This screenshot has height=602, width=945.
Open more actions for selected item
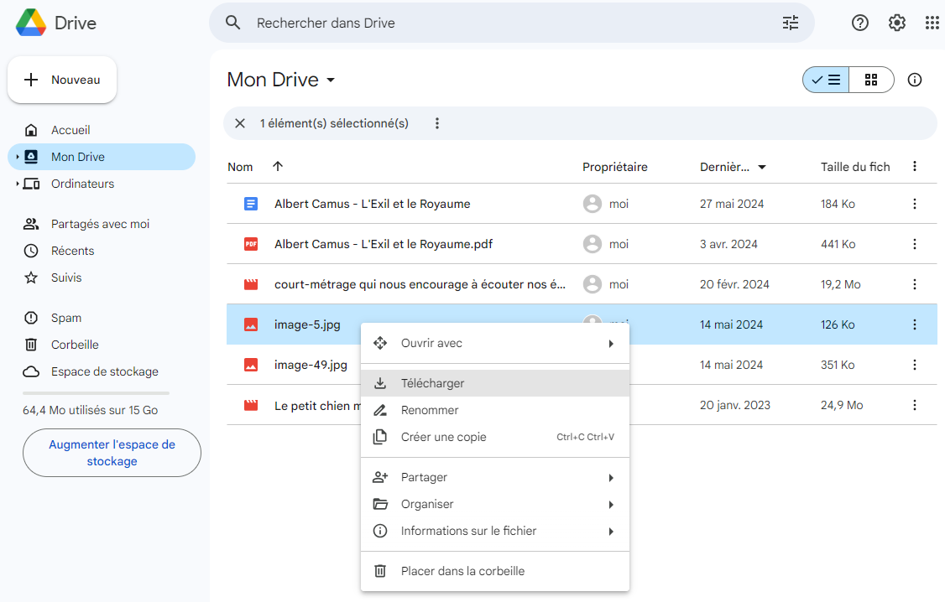[436, 123]
